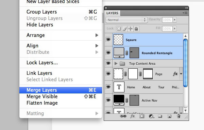This screenshot has width=204, height=130.
Task: Click the Page layer's vector mask thumbnail
Action: tap(148, 74)
